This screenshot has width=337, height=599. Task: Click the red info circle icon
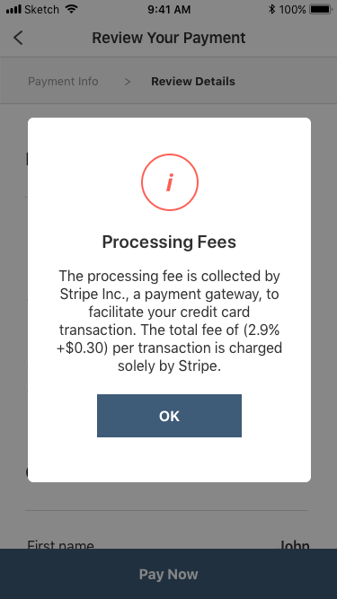(x=170, y=182)
